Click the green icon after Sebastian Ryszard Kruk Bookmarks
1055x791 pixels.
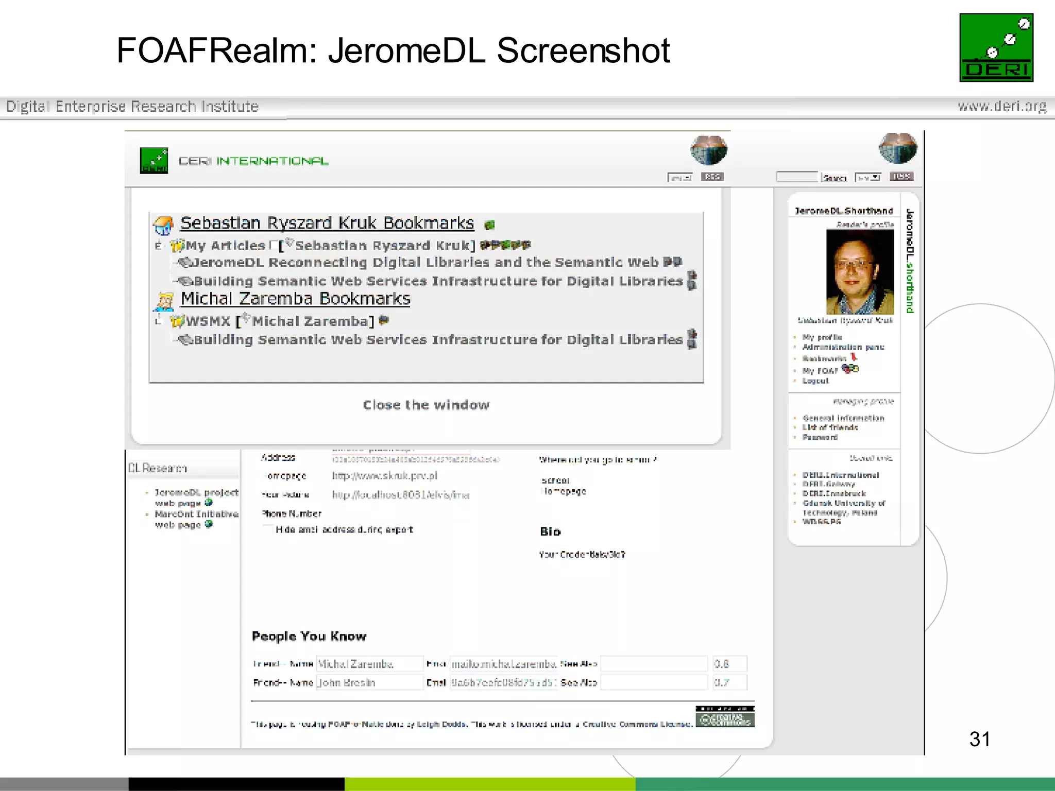[x=489, y=225]
